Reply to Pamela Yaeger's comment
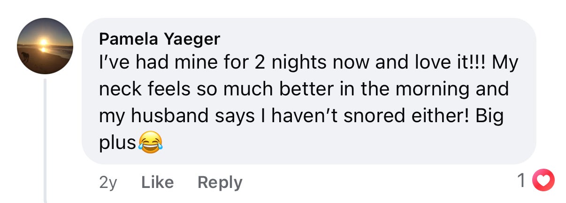This screenshot has height=203, width=566. (x=220, y=182)
